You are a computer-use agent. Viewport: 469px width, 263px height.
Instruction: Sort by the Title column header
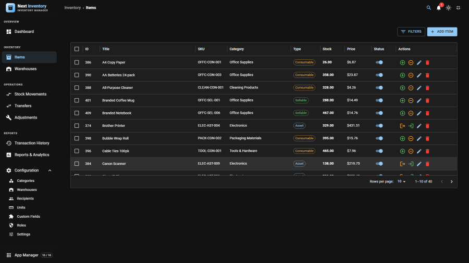pyautogui.click(x=106, y=49)
